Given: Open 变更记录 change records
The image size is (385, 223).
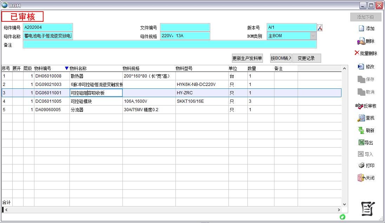Looking at the screenshot, I should [307, 58].
